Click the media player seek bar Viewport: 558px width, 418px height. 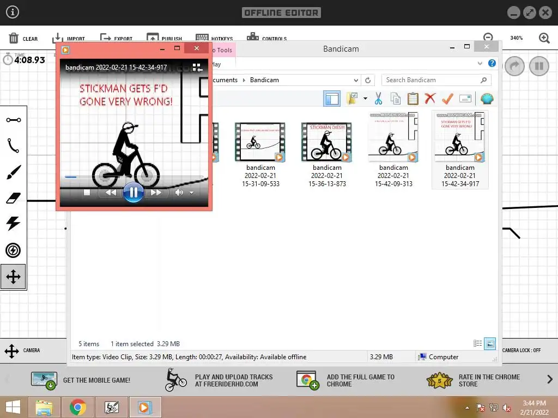(x=134, y=177)
